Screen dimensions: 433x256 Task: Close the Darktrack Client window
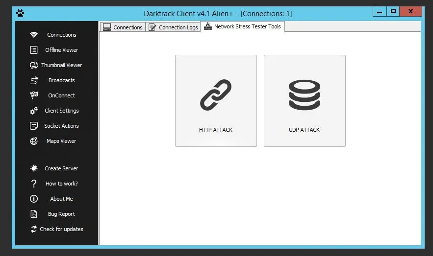(x=410, y=12)
